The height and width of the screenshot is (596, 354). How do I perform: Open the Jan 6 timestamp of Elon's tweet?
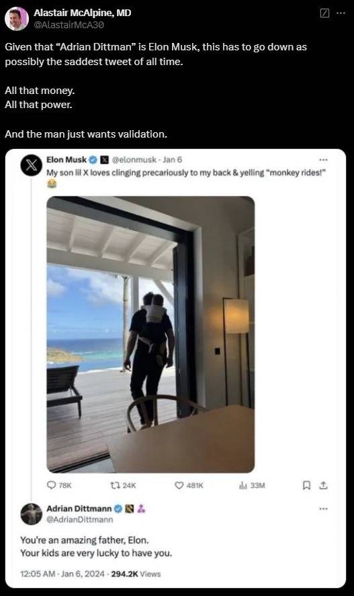[172, 160]
